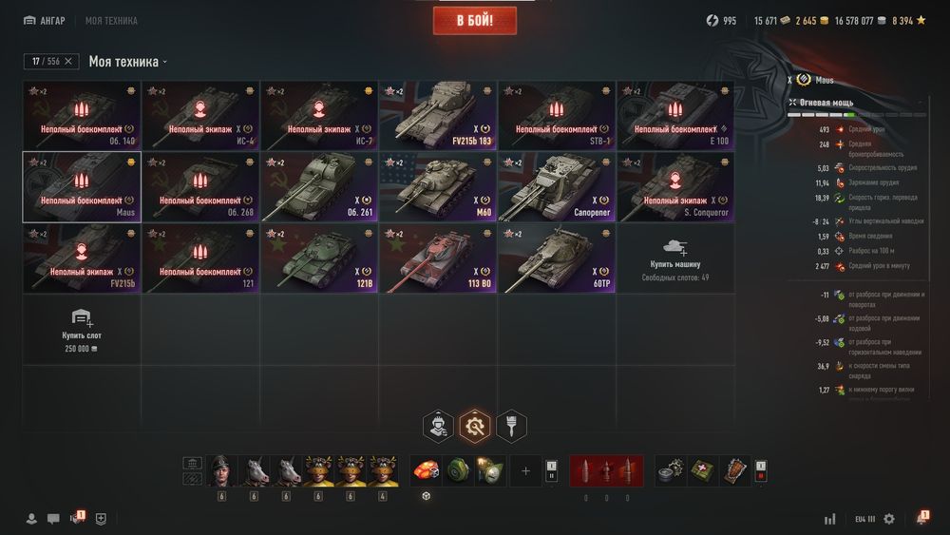This screenshot has width=950, height=535.
Task: Select the FV215b 183 tank thumbnail
Action: click(438, 115)
